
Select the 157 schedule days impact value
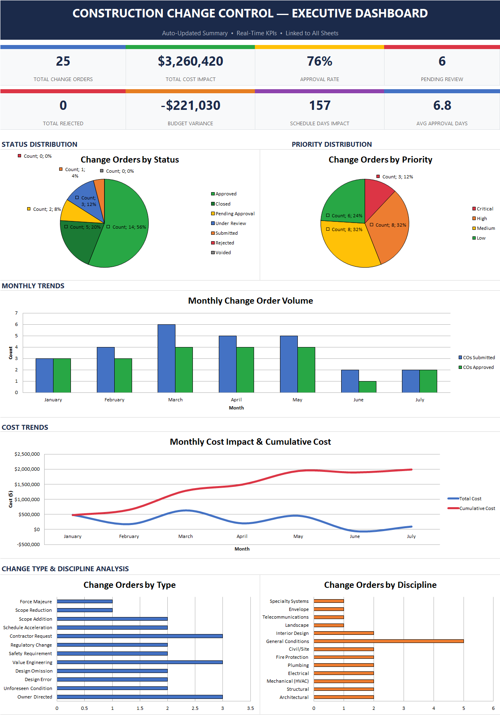point(320,105)
